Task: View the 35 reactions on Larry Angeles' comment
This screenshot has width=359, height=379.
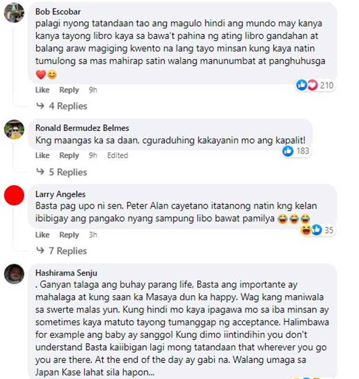Action: point(317,230)
